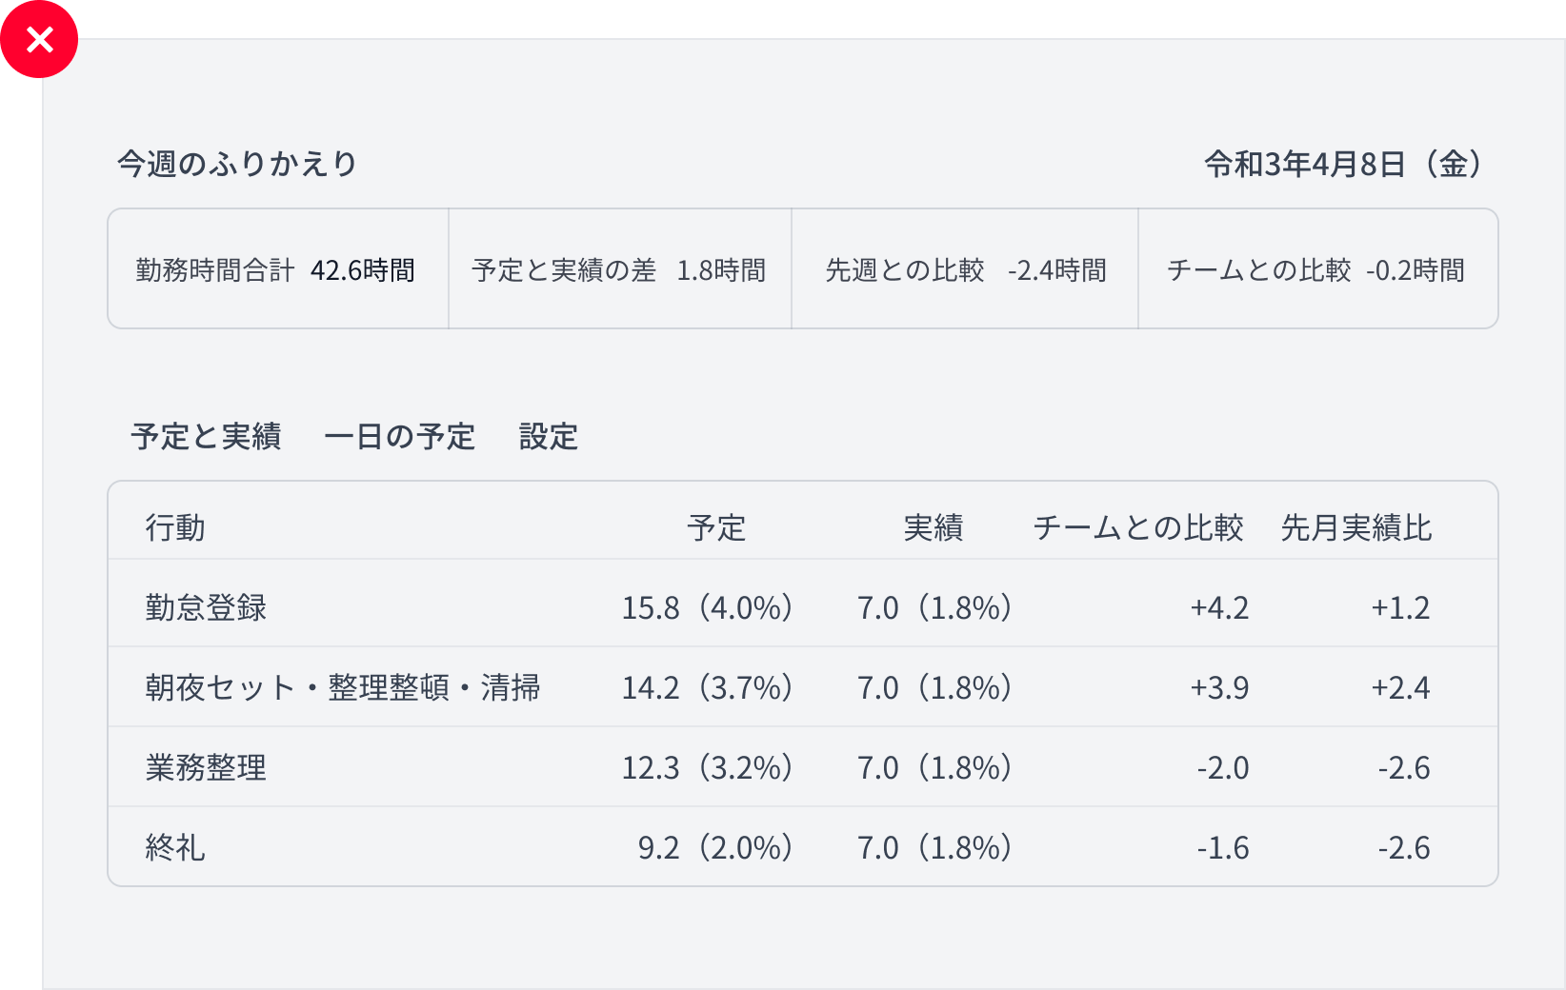Select the 勤怠登録 table row
Screen dimensions: 1566x990
pos(762,607)
